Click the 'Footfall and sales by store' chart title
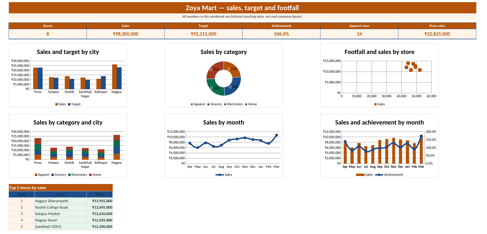Viewport: 487px width, 234px height. pos(379,52)
